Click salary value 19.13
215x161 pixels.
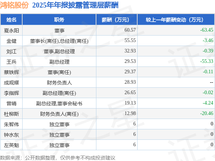[130, 103]
